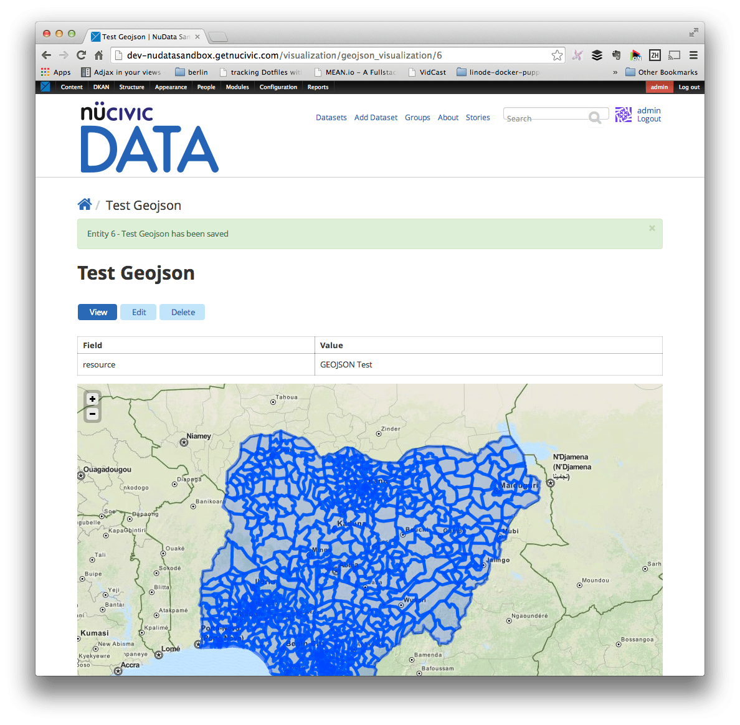740x725 pixels.
Task: Click the admin avatar image
Action: (623, 115)
